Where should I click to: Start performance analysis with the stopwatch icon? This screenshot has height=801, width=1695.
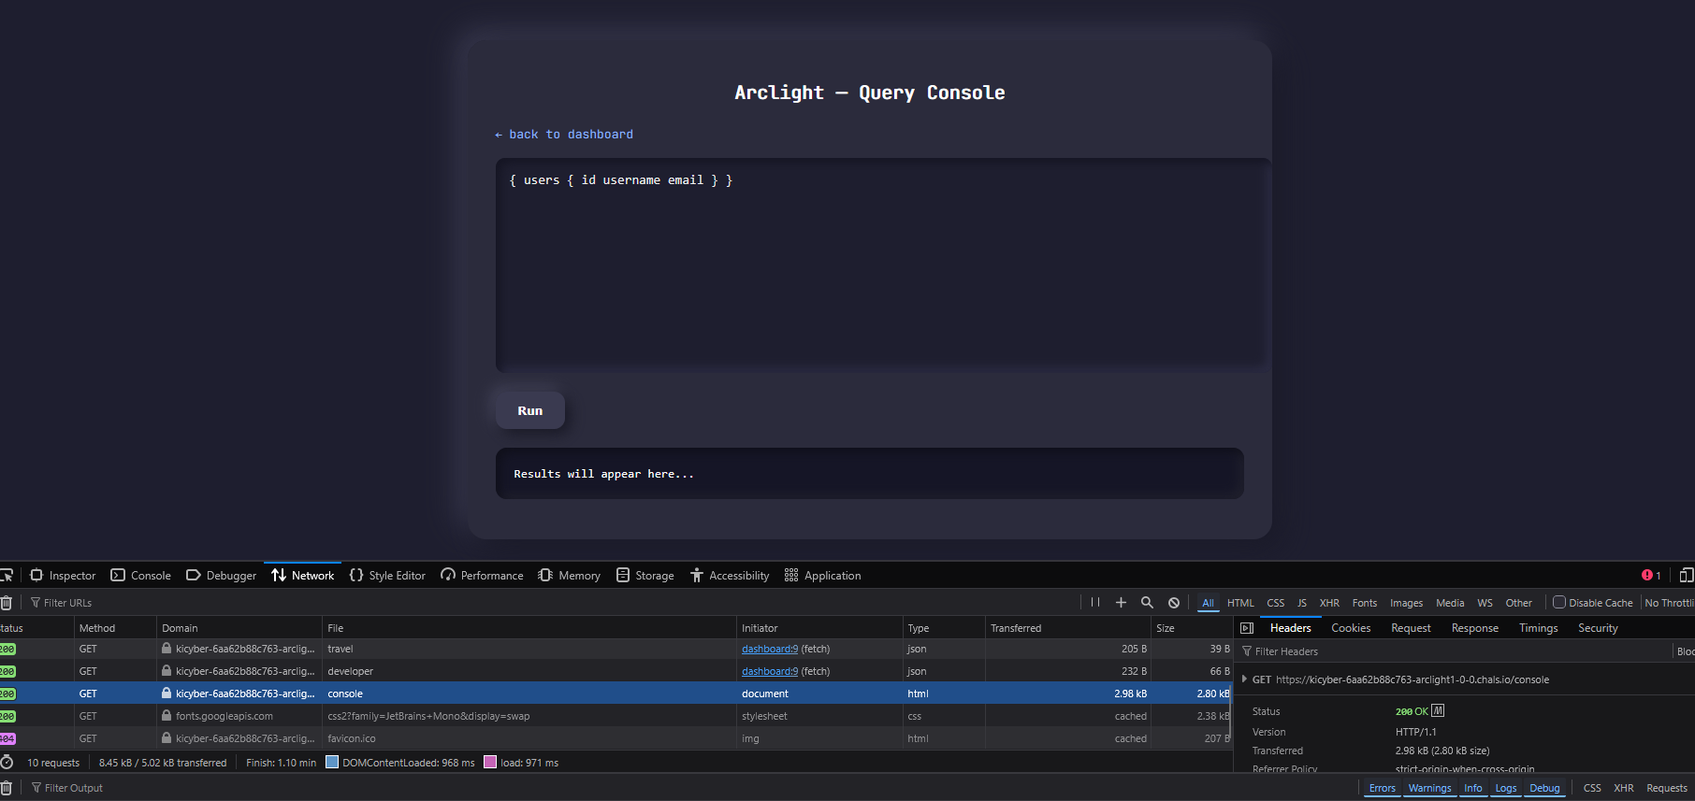click(x=7, y=763)
